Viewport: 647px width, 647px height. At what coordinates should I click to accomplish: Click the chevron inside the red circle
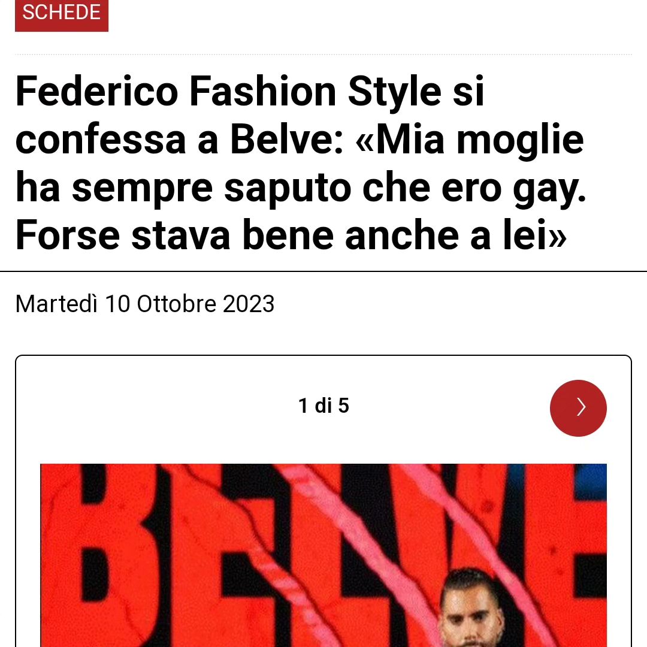pos(581,407)
